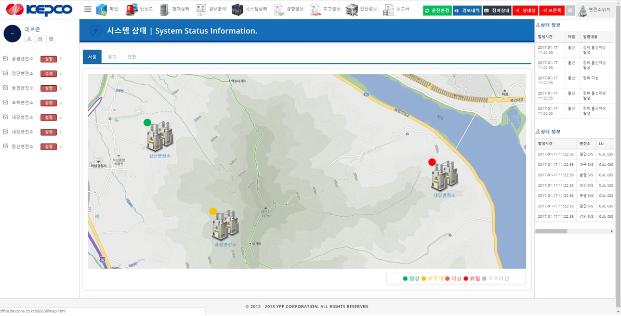
Task: Open the 경향정보 document icon
Action: pyautogui.click(x=279, y=9)
